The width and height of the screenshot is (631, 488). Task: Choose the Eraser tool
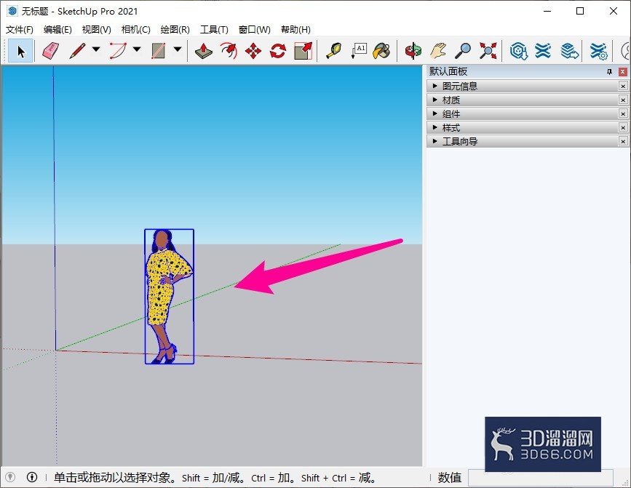click(x=50, y=51)
